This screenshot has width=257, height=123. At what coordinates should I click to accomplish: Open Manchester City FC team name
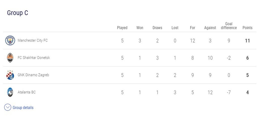pos(33,40)
